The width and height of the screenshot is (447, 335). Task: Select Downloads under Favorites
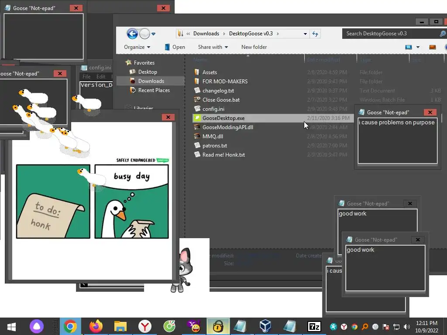click(x=151, y=81)
